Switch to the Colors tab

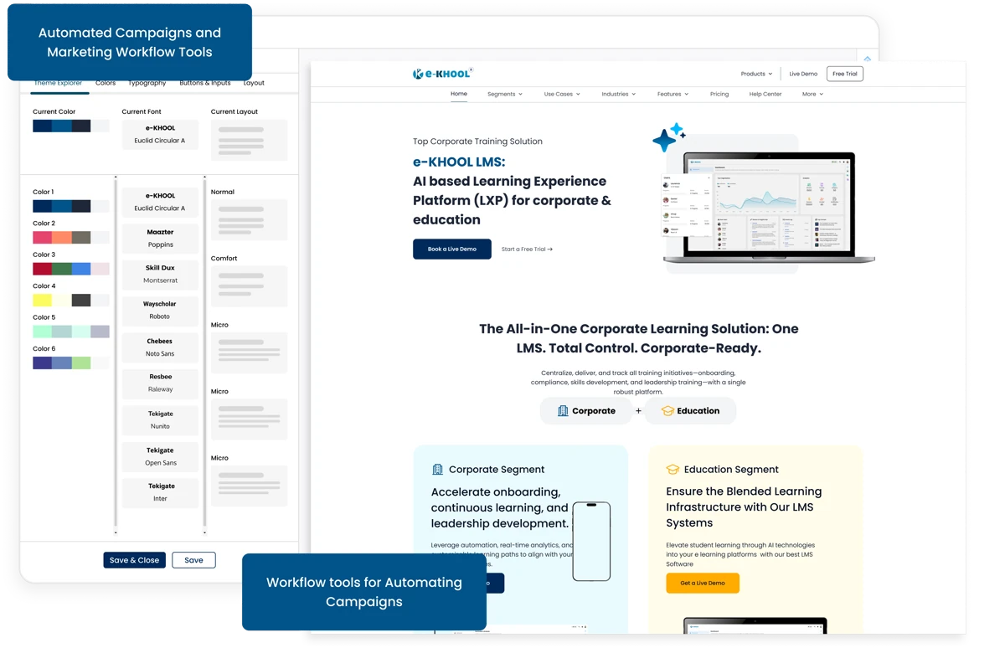106,83
